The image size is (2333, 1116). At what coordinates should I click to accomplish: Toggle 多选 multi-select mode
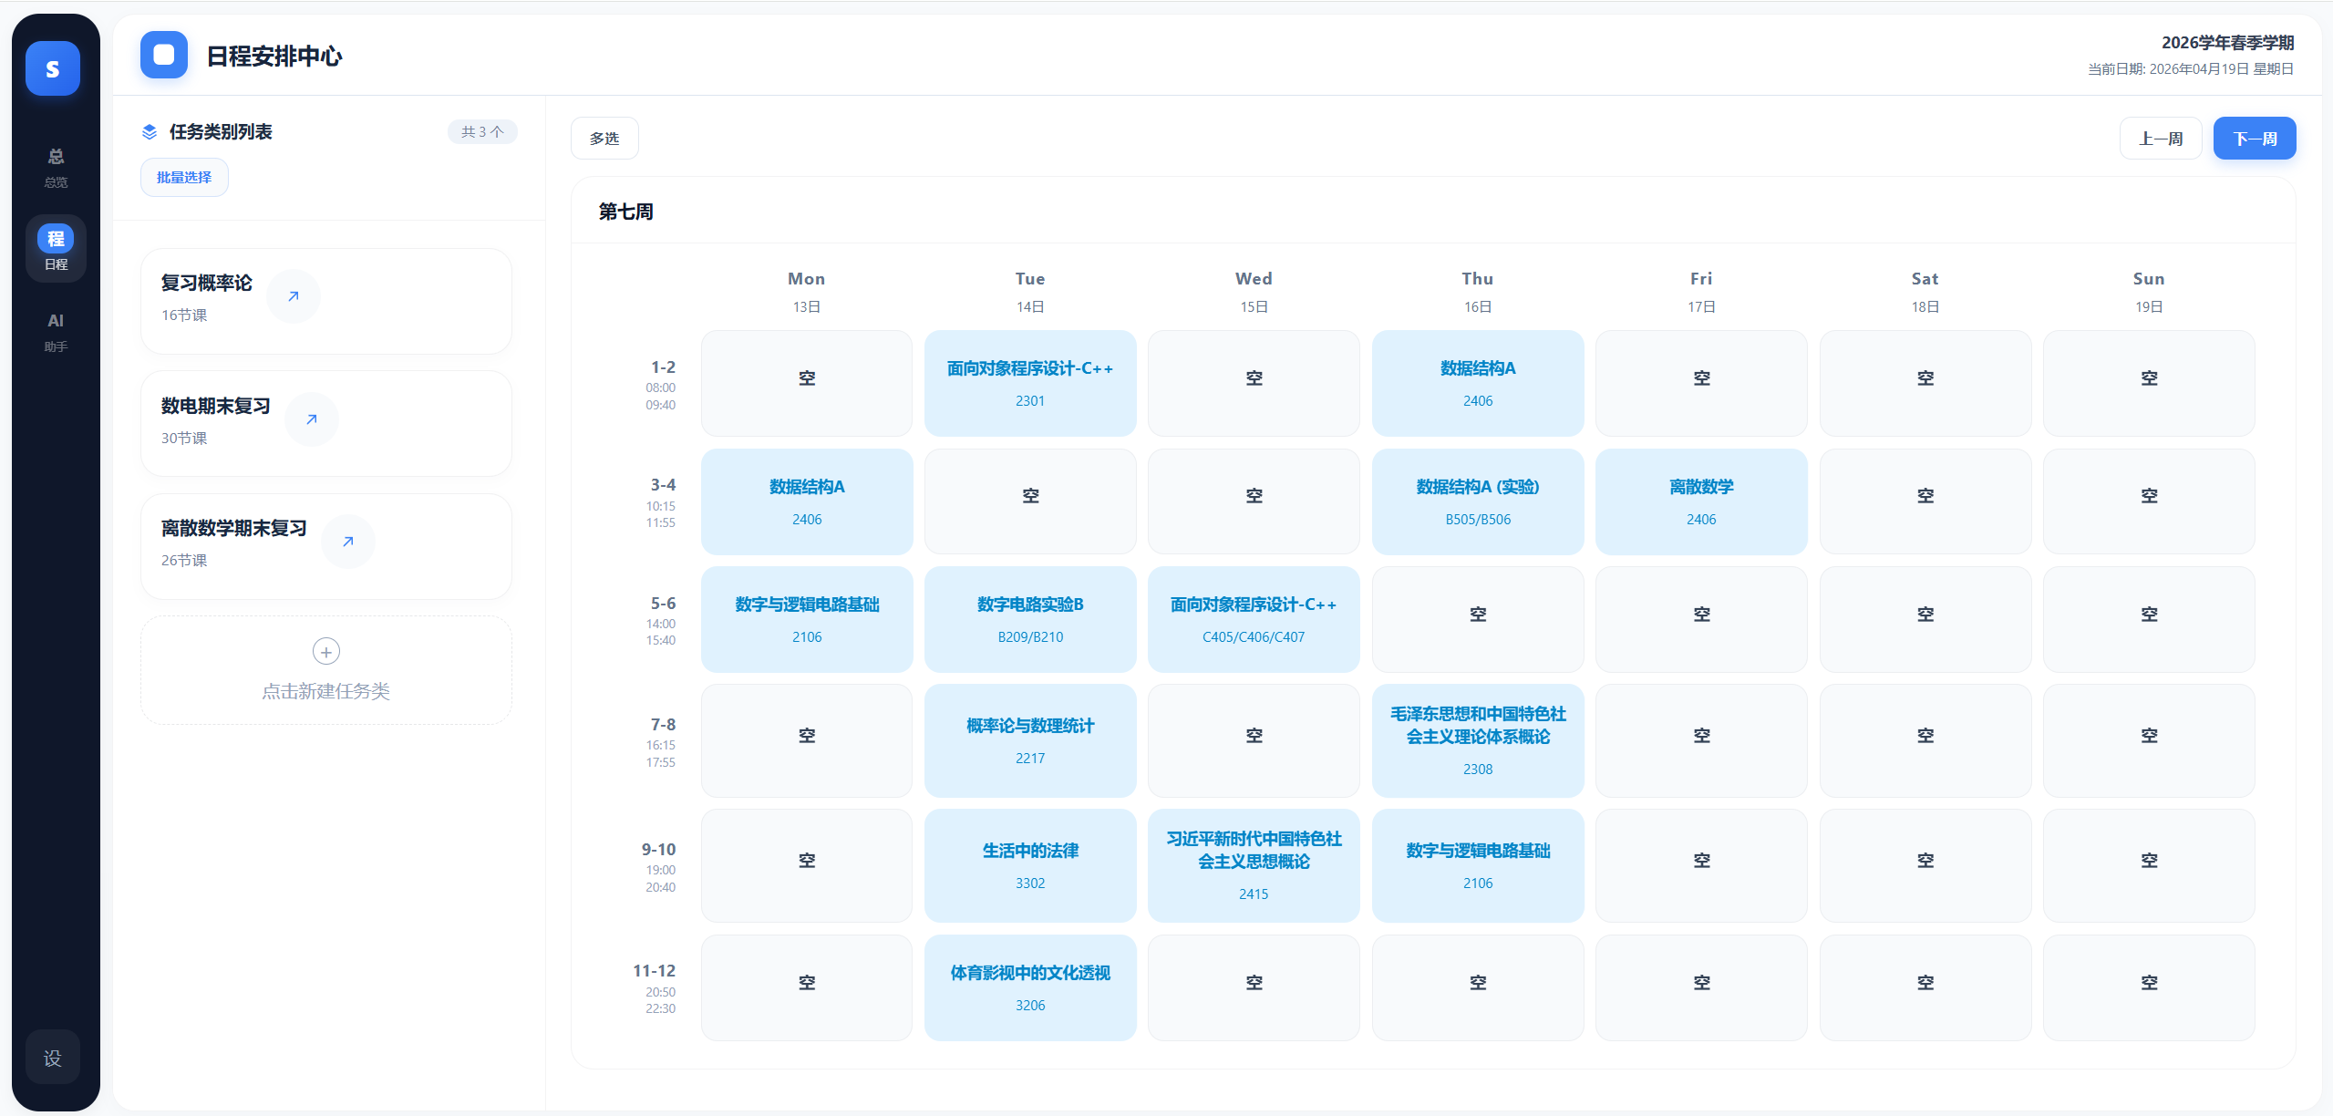(x=604, y=139)
